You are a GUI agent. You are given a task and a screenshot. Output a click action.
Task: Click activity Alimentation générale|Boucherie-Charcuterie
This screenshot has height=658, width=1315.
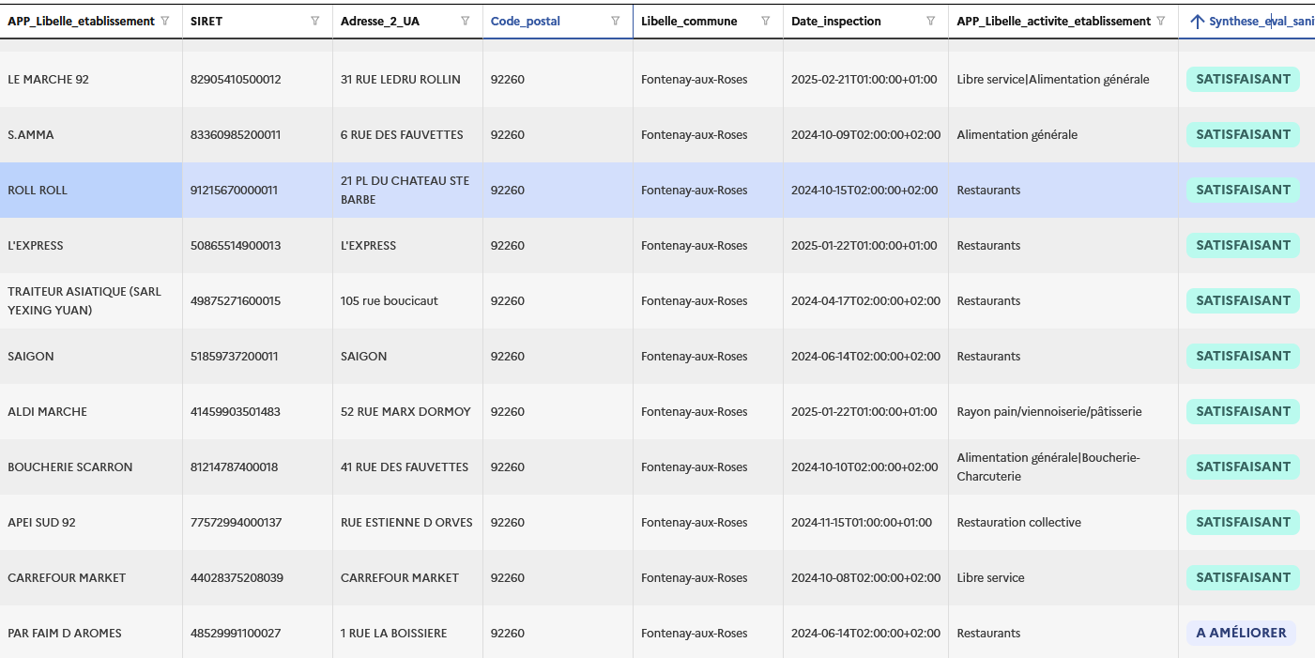1048,467
